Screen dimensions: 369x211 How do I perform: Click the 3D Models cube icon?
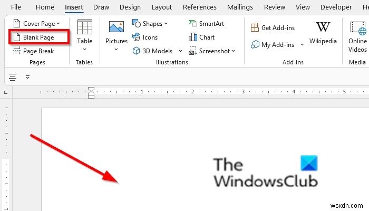tap(136, 51)
